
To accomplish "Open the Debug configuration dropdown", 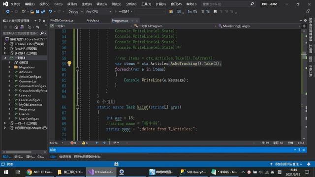I will tap(75, 12).
